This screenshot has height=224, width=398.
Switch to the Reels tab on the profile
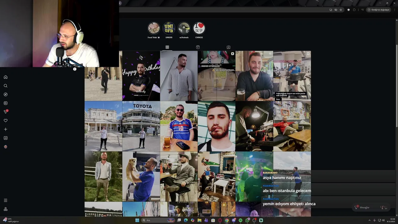[x=198, y=47]
